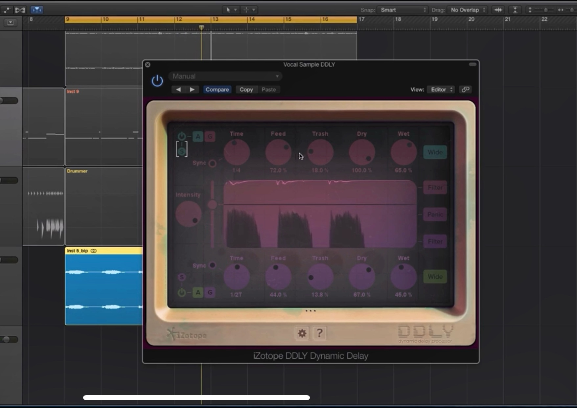This screenshot has width=577, height=408.
Task: Select the Inst 5_bip audio region
Action: [x=104, y=286]
